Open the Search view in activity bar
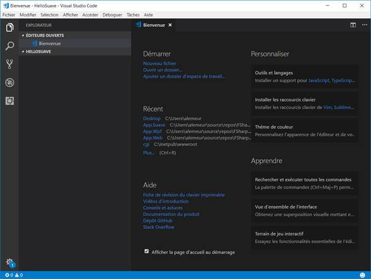Viewport: 371px width, 279px height. 9,46
